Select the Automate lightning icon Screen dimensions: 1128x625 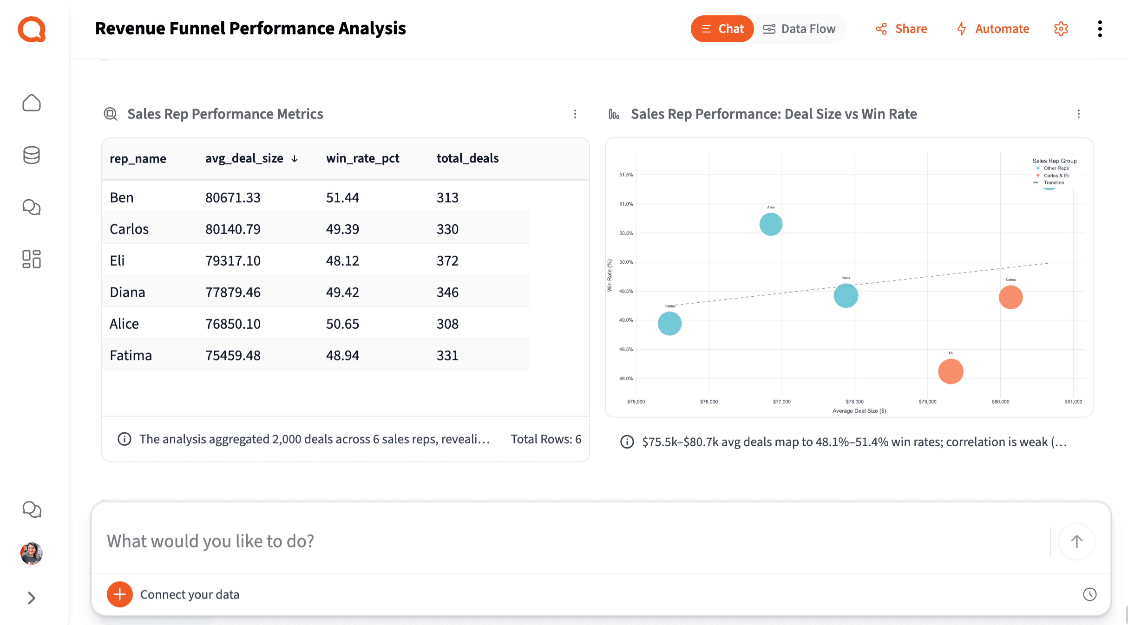click(961, 29)
